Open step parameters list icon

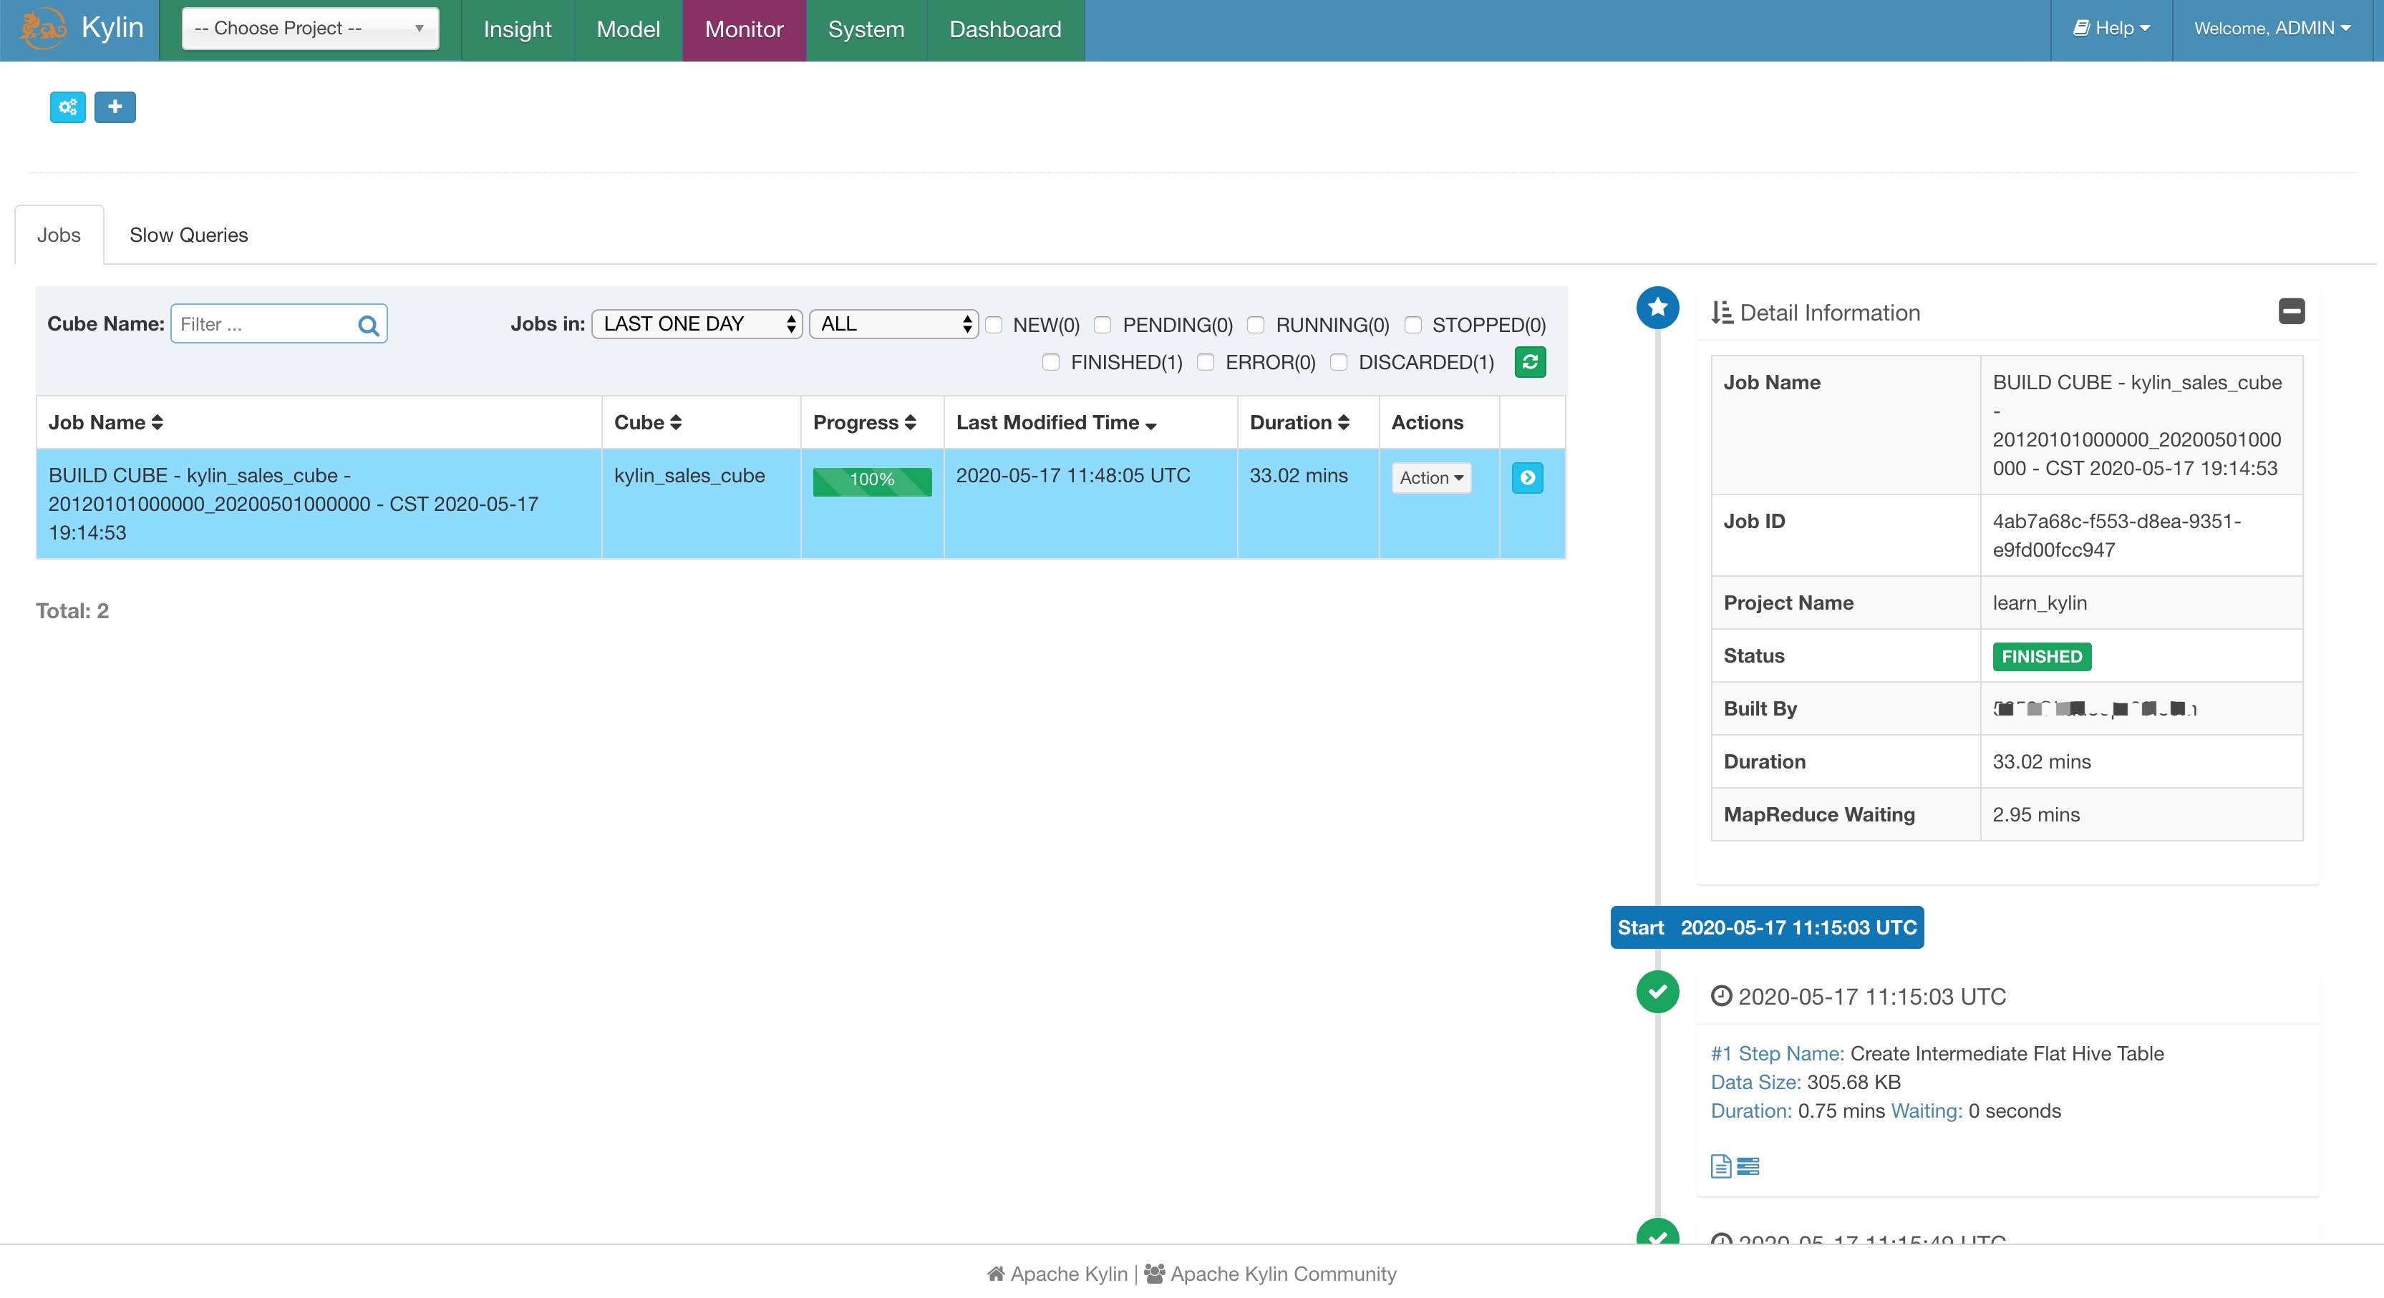click(x=1748, y=1166)
